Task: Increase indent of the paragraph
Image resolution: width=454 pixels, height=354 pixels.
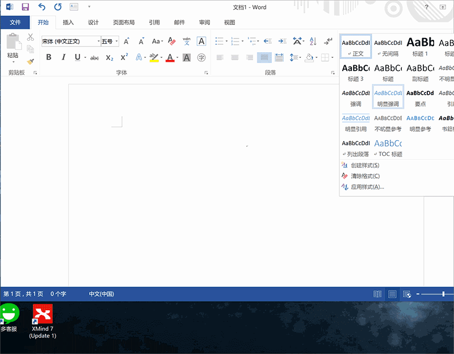Action: click(x=282, y=41)
